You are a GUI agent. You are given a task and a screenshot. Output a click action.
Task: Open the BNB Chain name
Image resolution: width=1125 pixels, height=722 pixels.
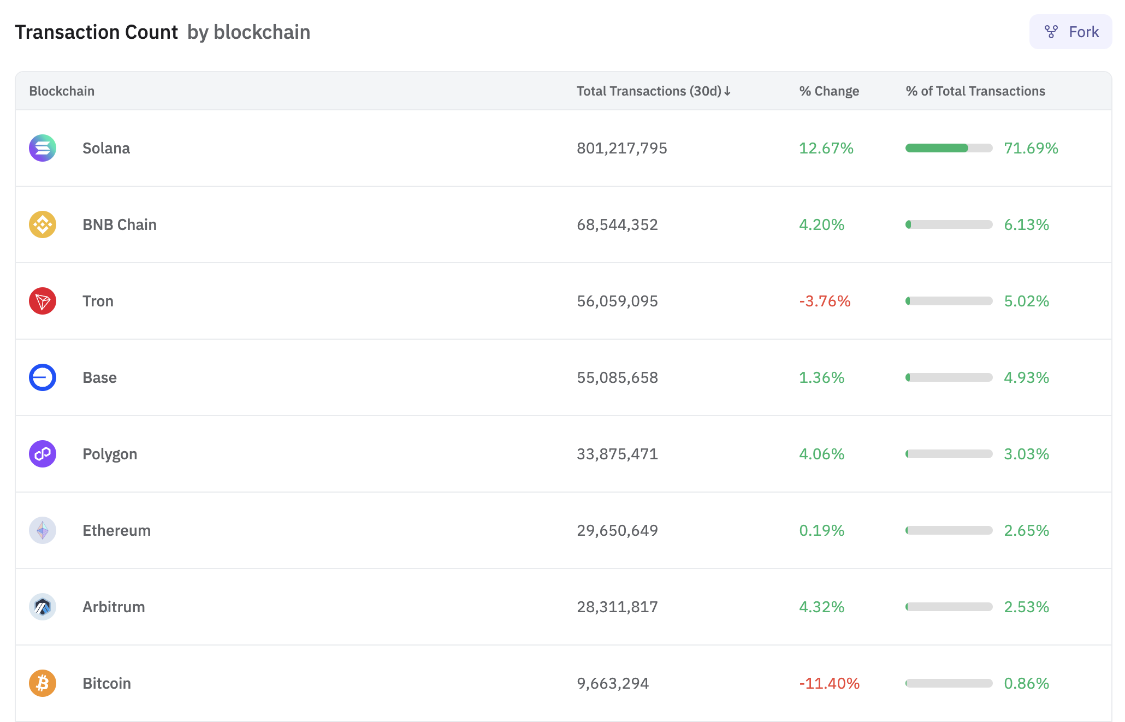pyautogui.click(x=120, y=224)
